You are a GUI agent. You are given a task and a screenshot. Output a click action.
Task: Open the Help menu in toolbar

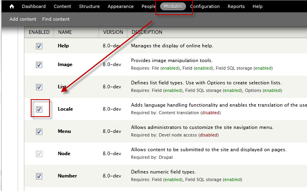coord(257,6)
